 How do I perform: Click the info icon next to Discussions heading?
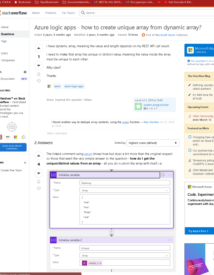[x=25, y=72]
